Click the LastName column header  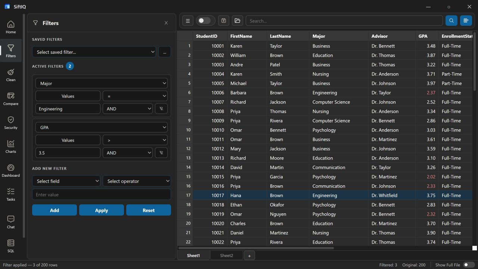(x=288, y=36)
